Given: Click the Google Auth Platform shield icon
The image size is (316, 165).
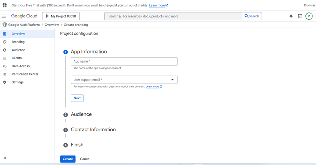Looking at the screenshot, I should coord(4,25).
